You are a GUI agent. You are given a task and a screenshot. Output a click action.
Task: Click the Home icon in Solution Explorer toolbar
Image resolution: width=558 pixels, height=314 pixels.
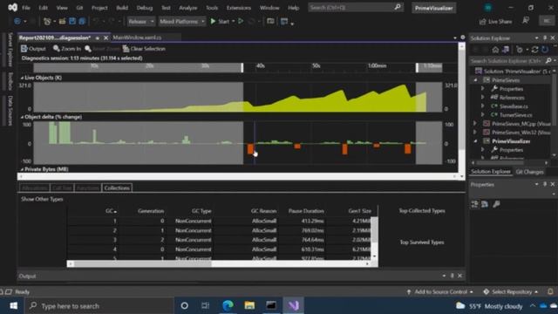(x=495, y=50)
